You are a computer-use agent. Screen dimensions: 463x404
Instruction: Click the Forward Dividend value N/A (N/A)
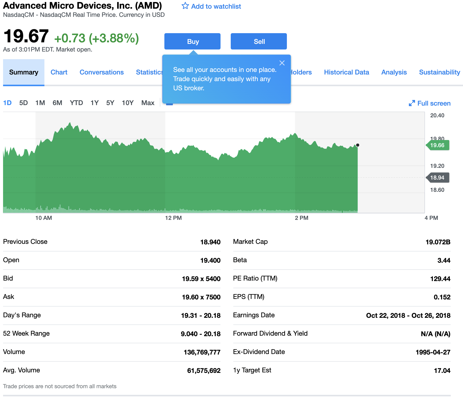pos(435,334)
